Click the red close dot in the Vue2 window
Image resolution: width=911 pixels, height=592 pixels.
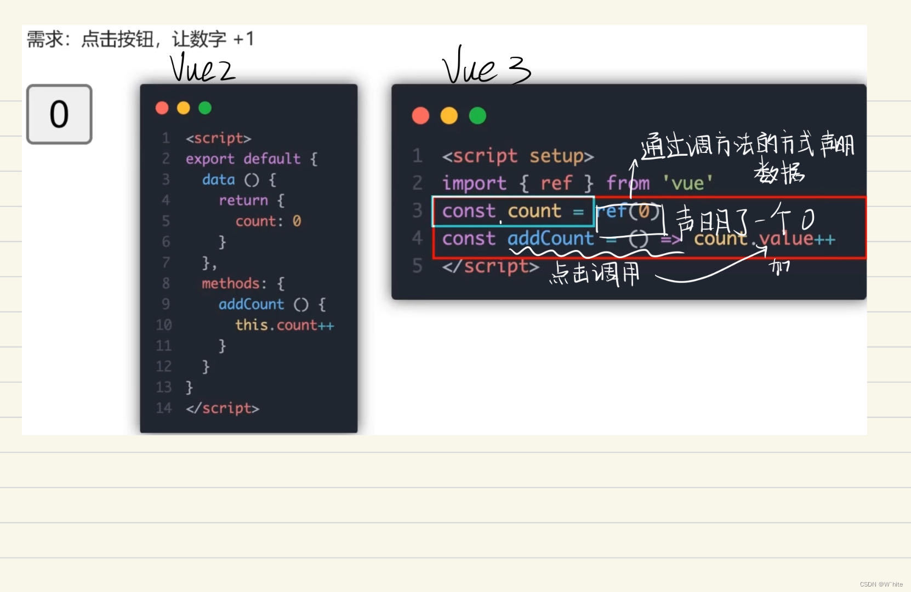pos(162,108)
